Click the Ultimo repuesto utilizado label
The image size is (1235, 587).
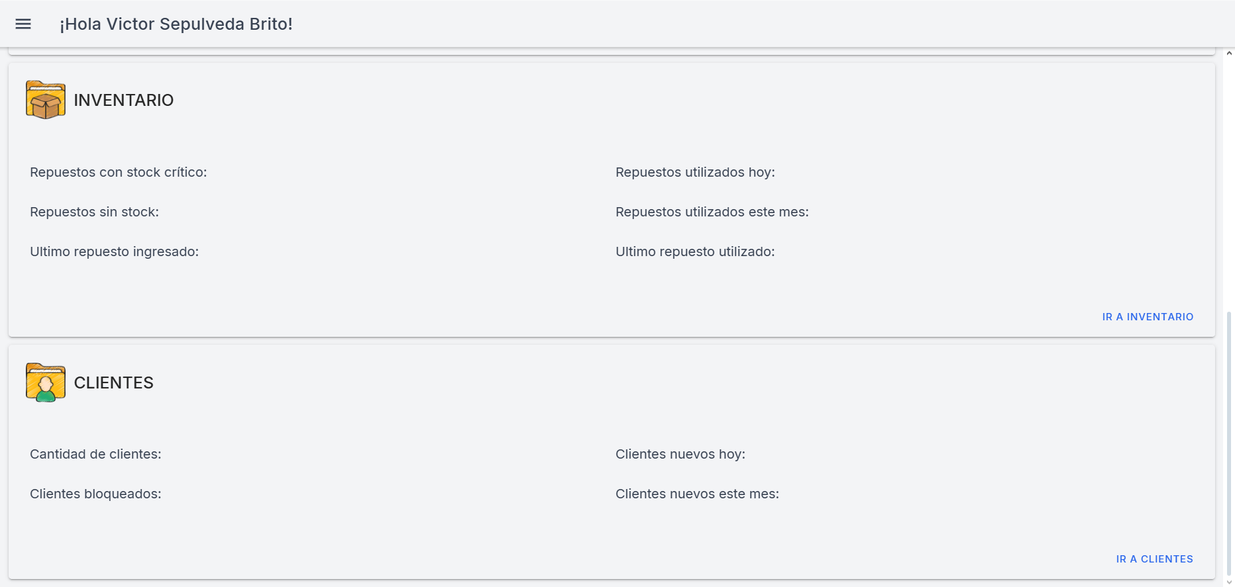(695, 251)
